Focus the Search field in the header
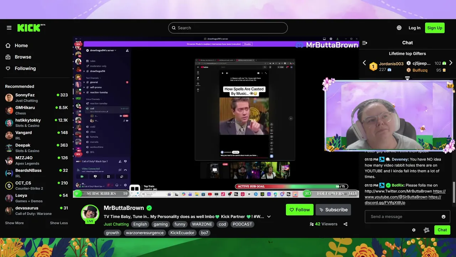This screenshot has height=257, width=456. (x=228, y=28)
